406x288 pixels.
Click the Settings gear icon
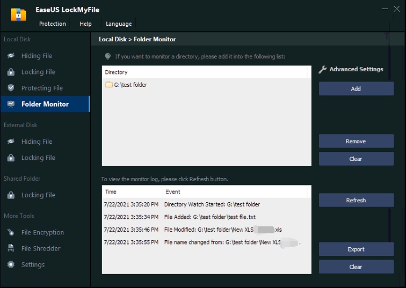pos(11,264)
